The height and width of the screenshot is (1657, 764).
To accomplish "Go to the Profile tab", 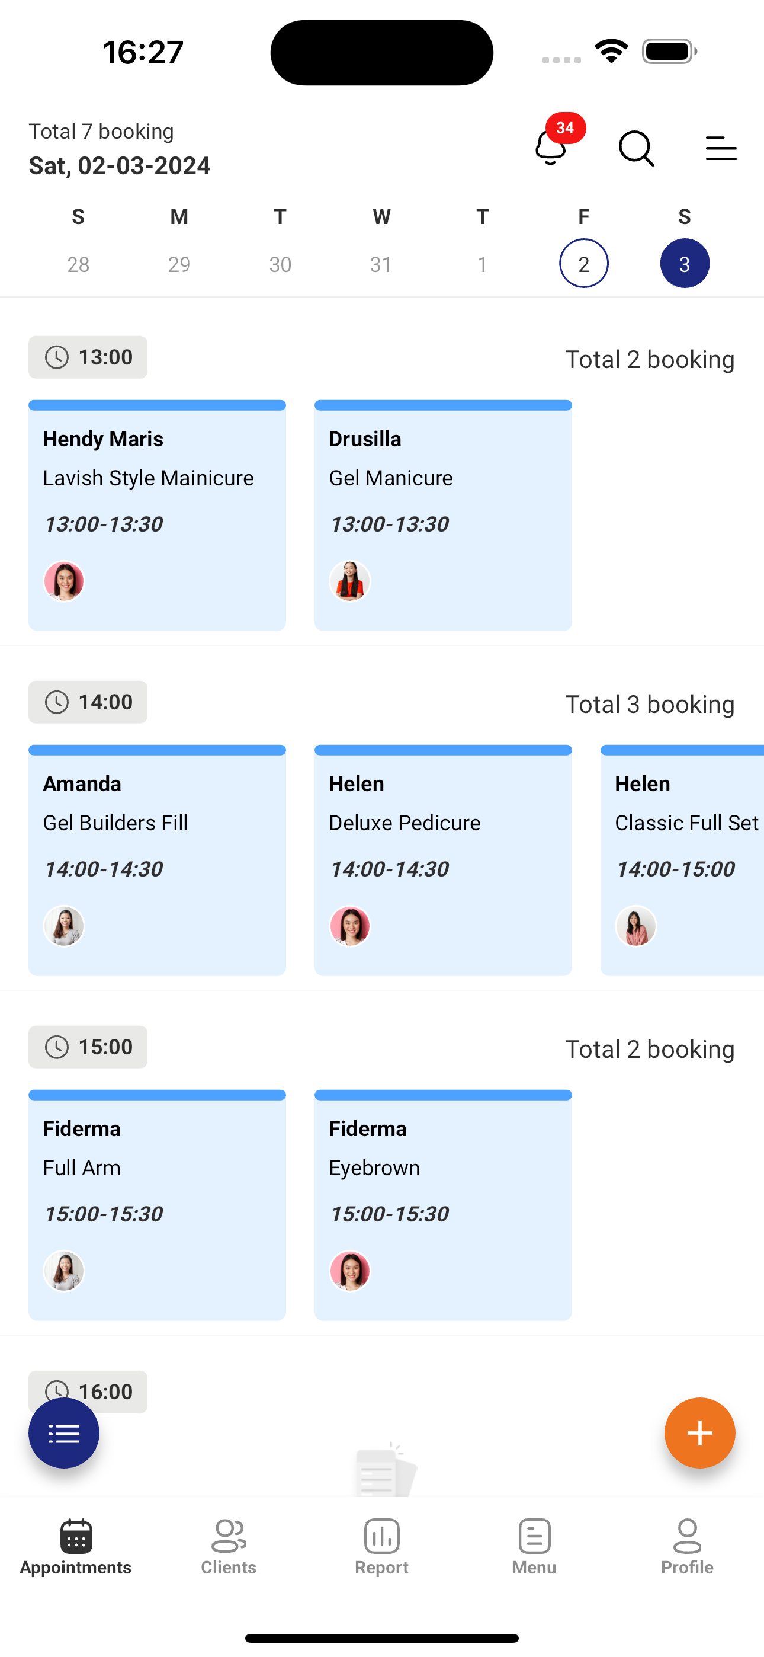I will (x=687, y=1547).
